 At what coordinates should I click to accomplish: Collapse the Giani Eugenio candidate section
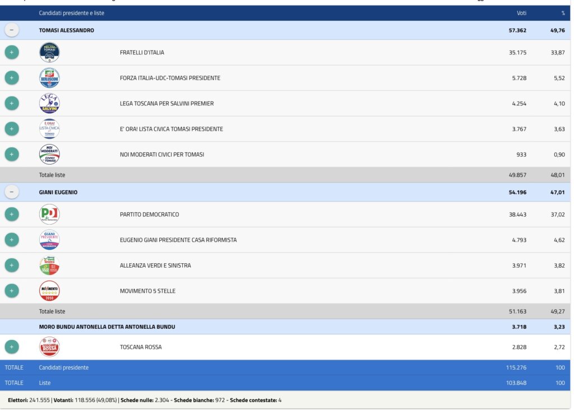(x=12, y=192)
